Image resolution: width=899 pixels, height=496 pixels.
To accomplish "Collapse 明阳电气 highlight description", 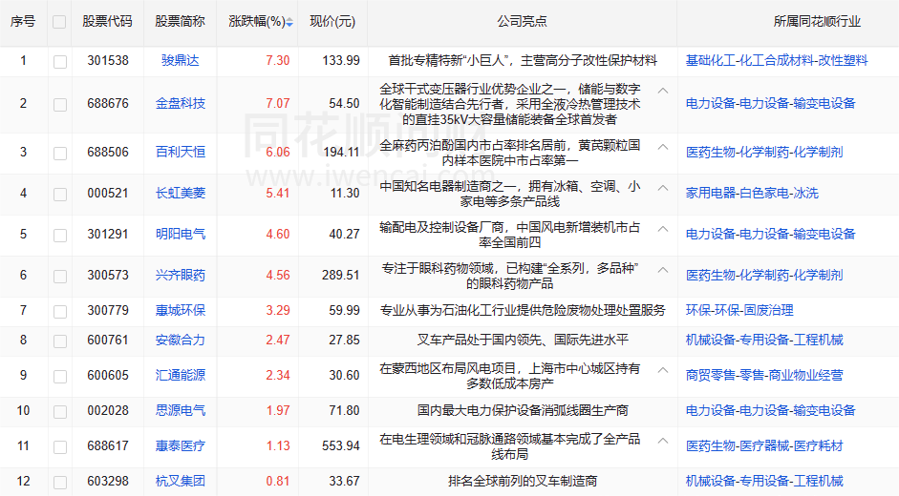I will (663, 229).
